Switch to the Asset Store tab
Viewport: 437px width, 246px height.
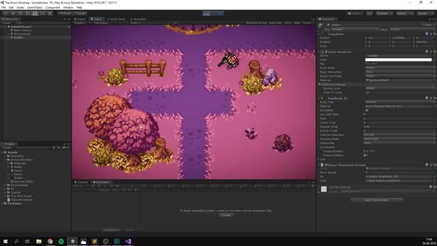point(116,19)
